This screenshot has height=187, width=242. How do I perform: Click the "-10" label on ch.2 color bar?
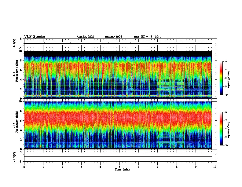point(226,145)
